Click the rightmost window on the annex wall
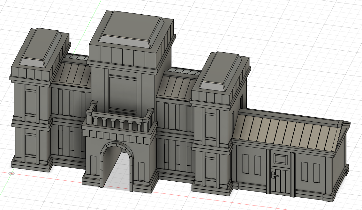362x210 pixels. 317,173
